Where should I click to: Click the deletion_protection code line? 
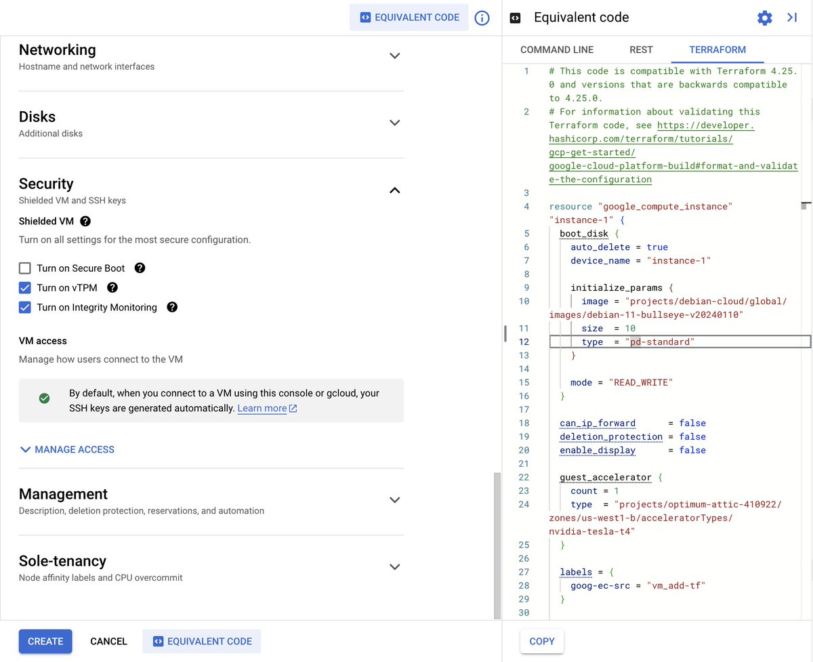tap(633, 437)
